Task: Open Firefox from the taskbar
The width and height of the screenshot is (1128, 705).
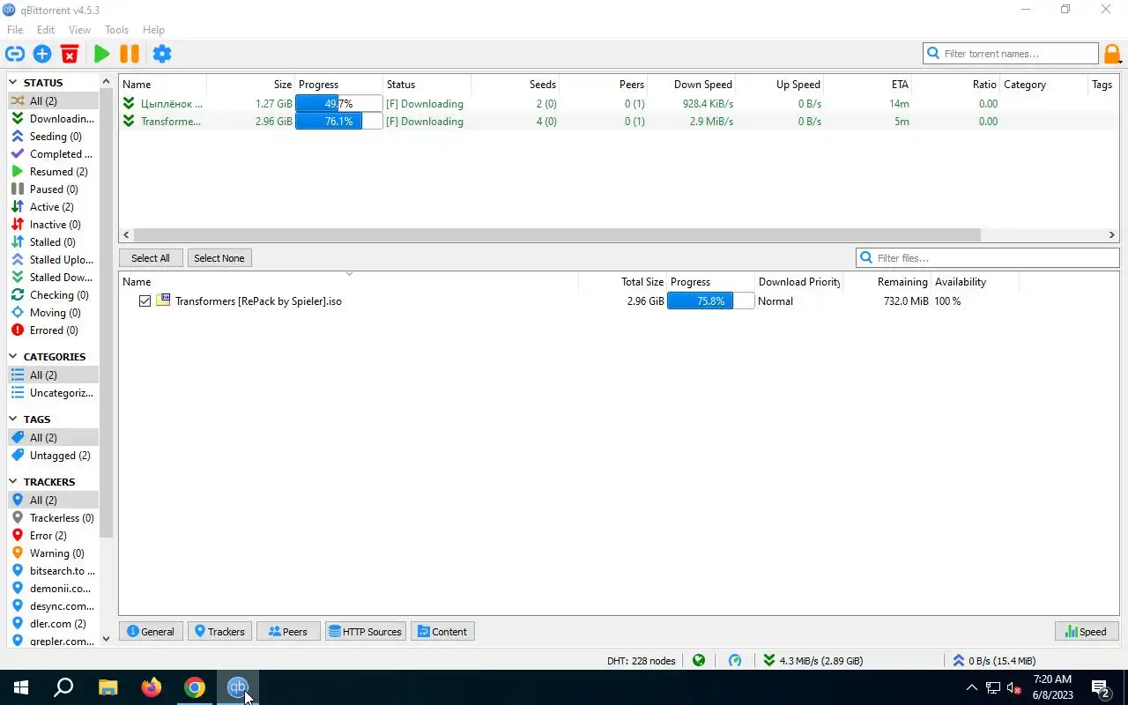Action: click(152, 687)
